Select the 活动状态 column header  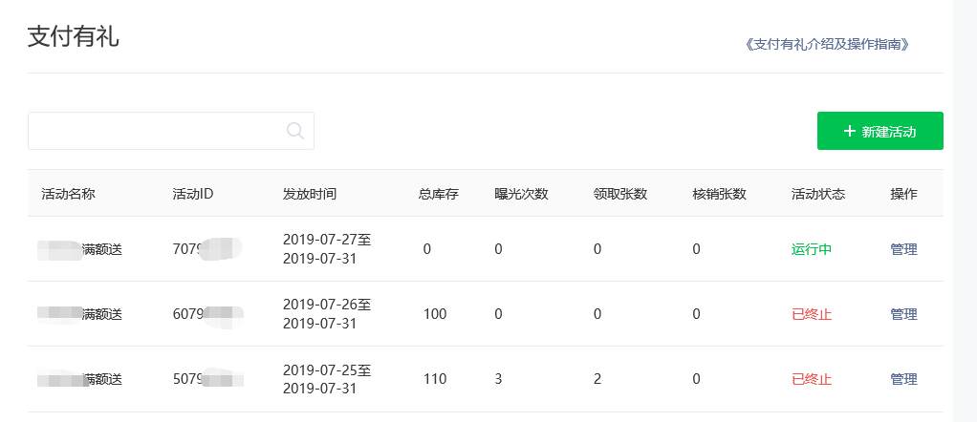(818, 194)
